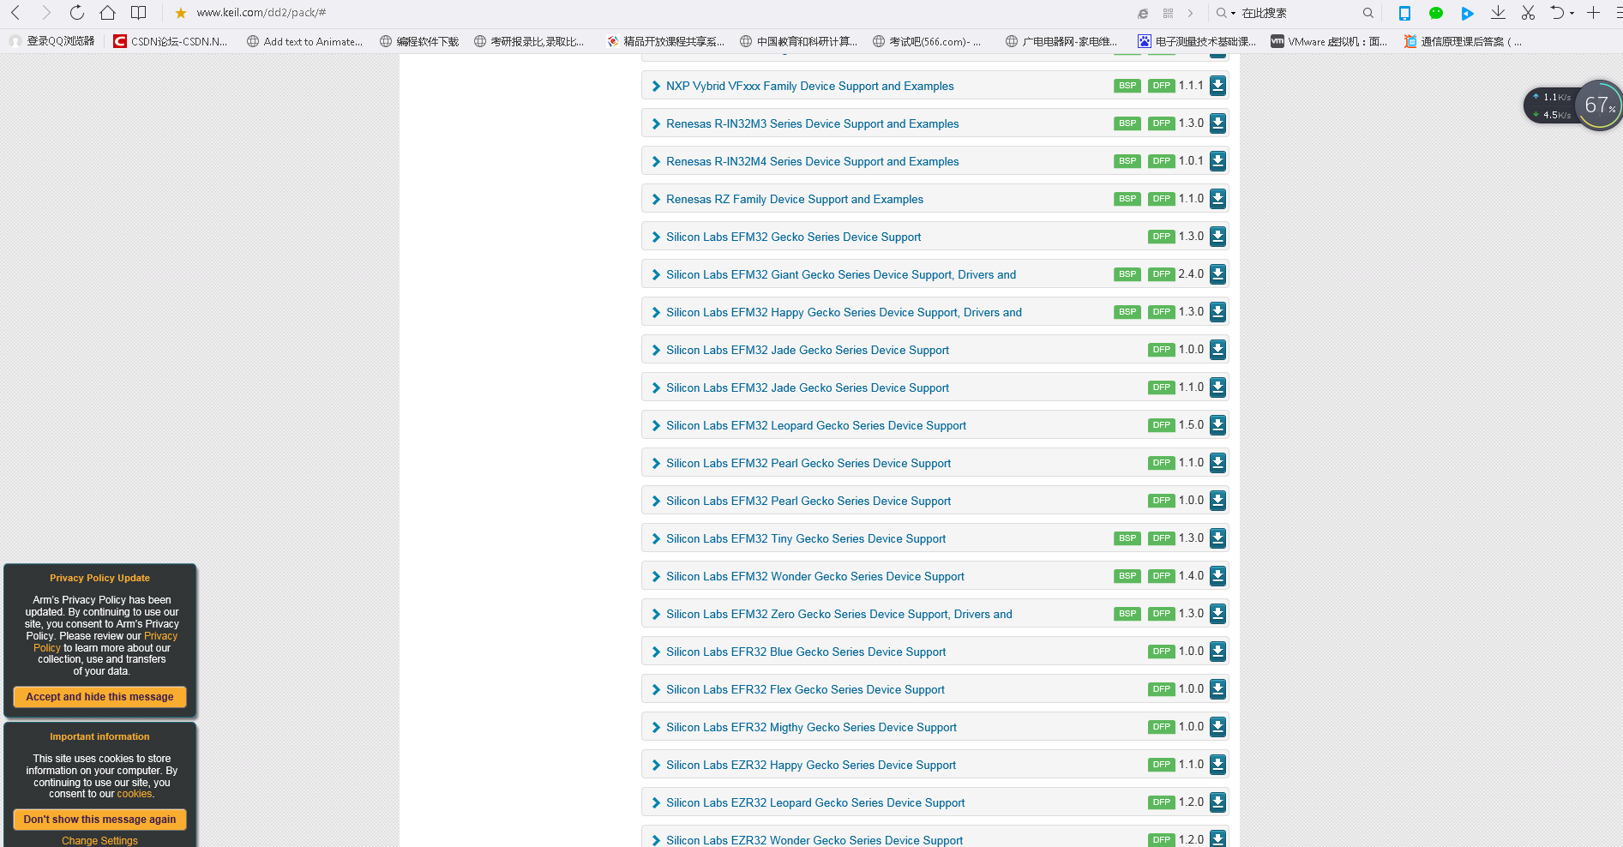Image resolution: width=1623 pixels, height=847 pixels.
Task: Open 编程软件下载 bookmark
Action: (419, 41)
